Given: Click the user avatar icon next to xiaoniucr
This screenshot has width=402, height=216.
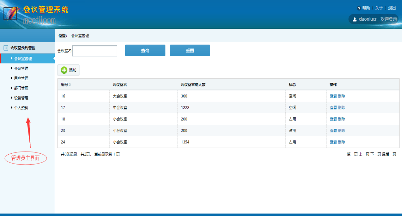Looking at the screenshot, I should 355,19.
